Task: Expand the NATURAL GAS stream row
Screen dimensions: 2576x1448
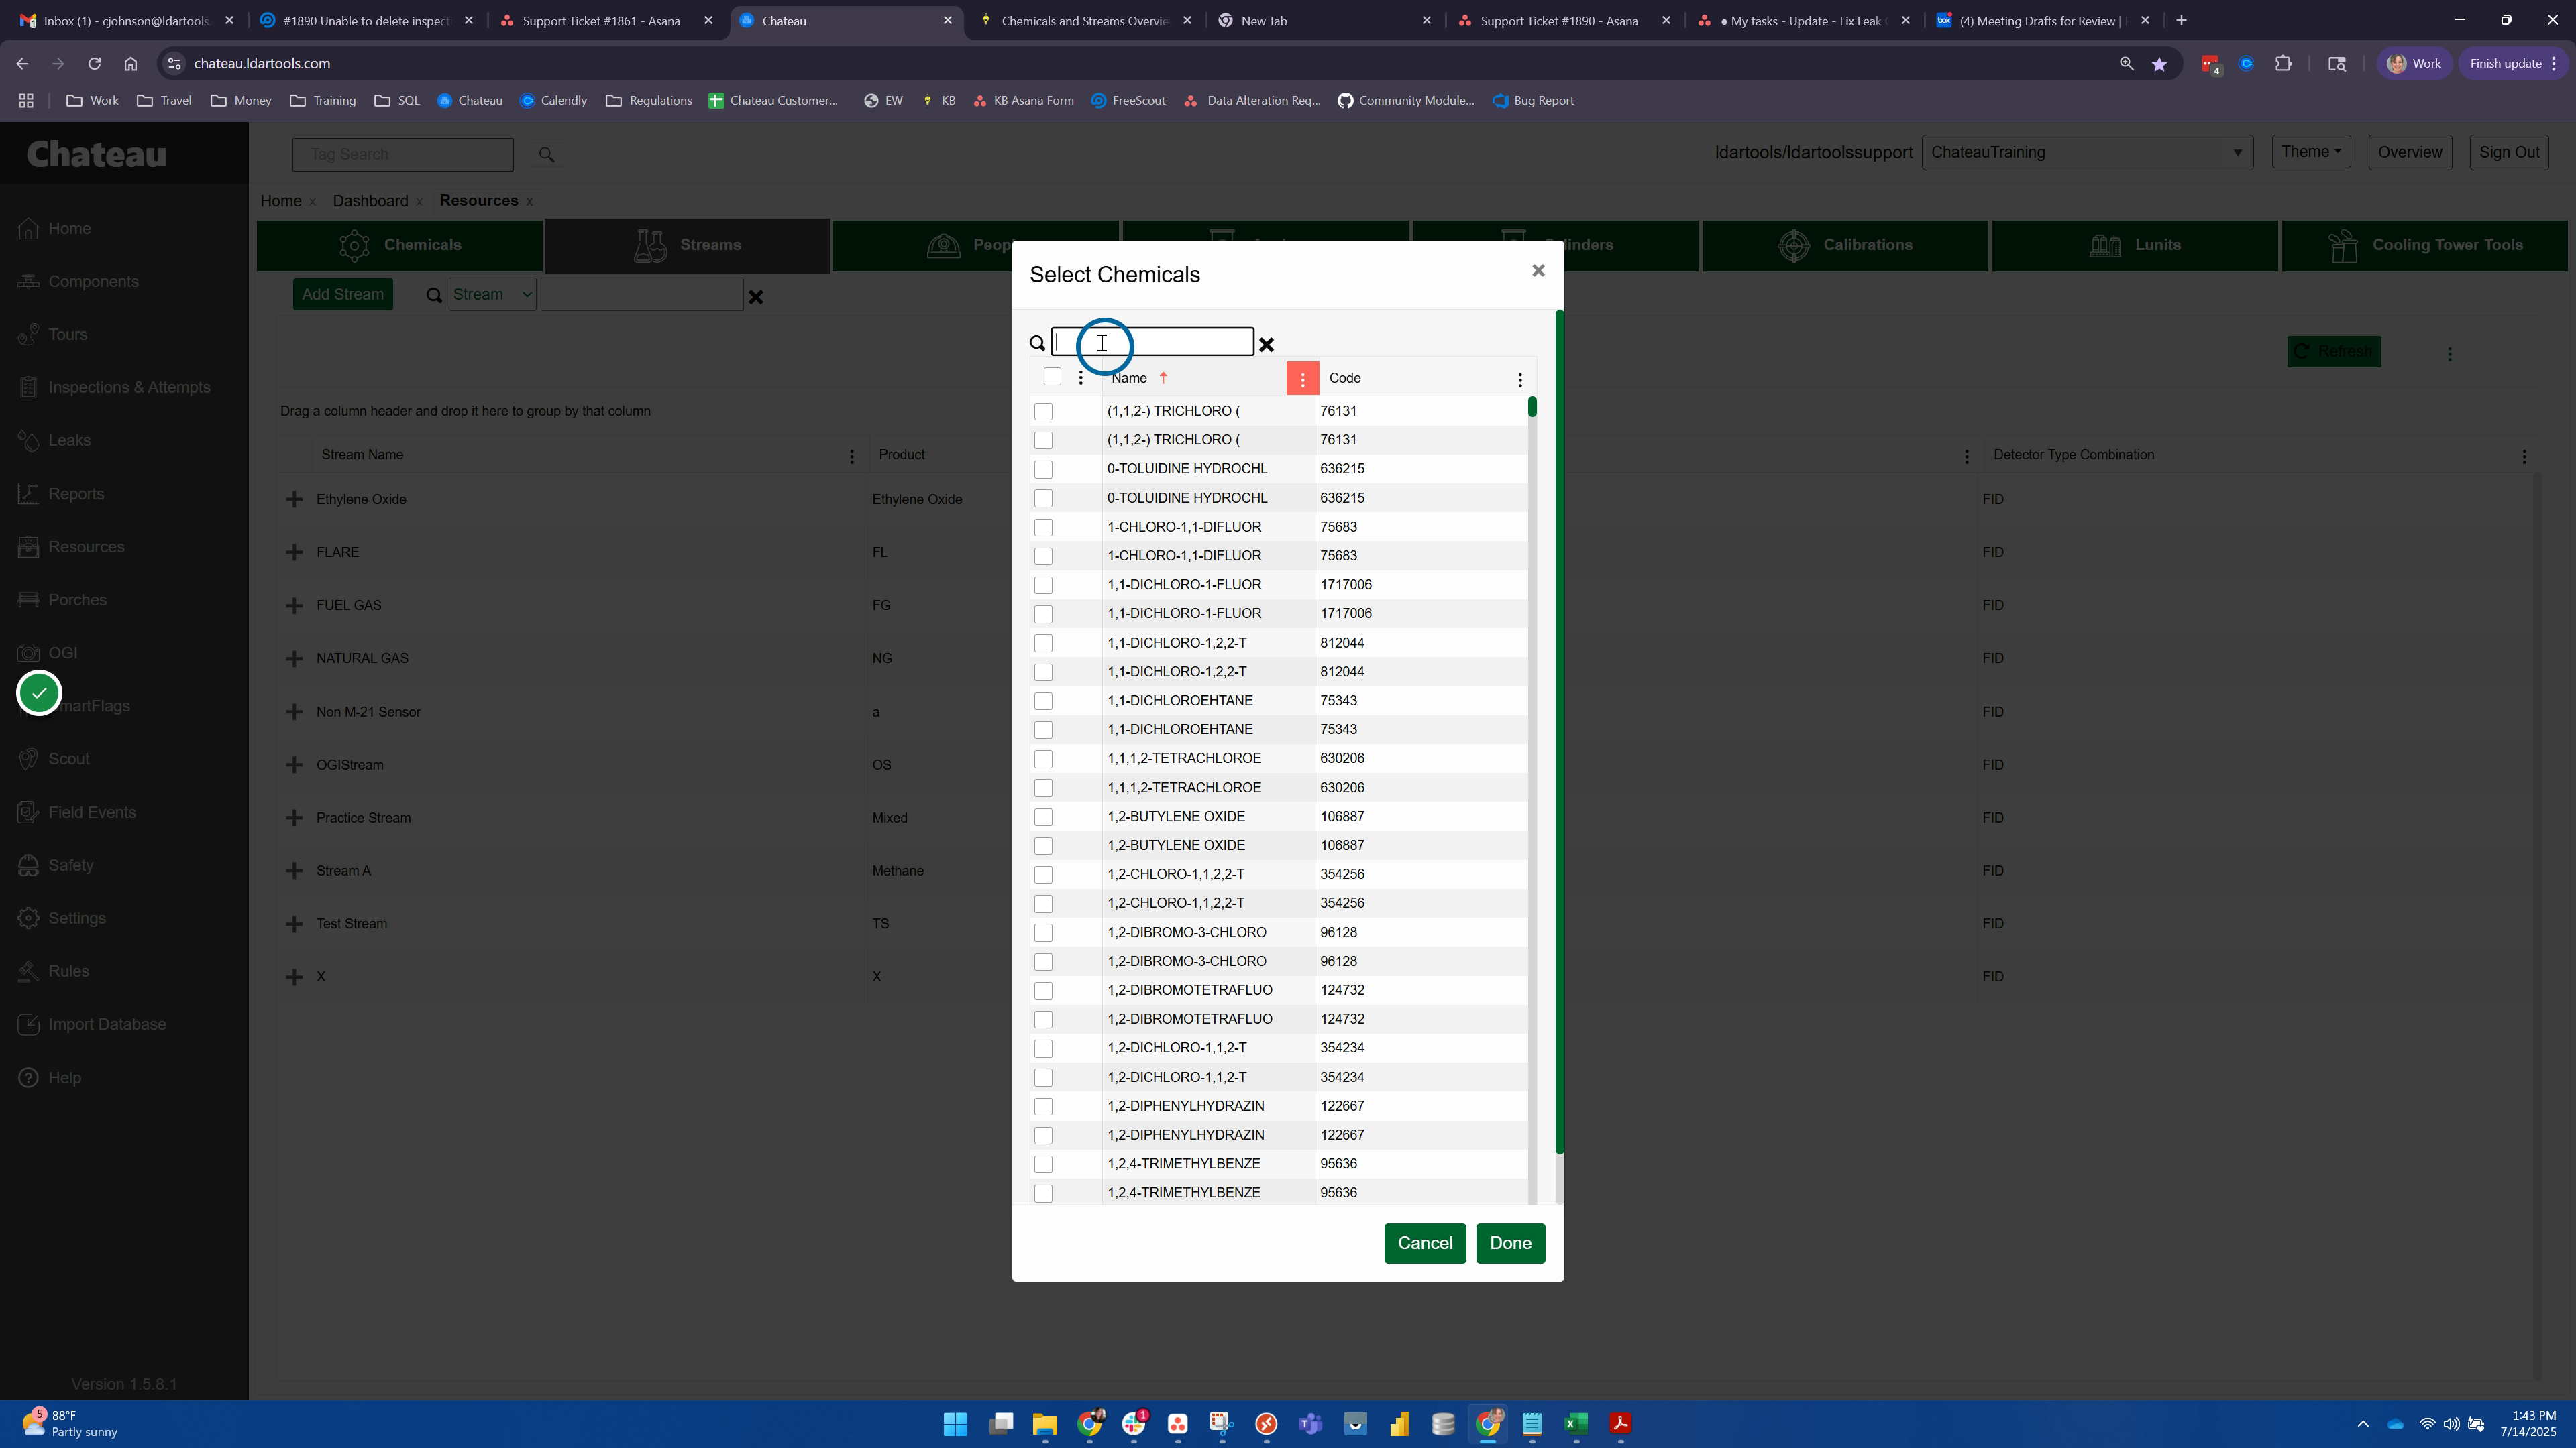Action: tap(294, 658)
